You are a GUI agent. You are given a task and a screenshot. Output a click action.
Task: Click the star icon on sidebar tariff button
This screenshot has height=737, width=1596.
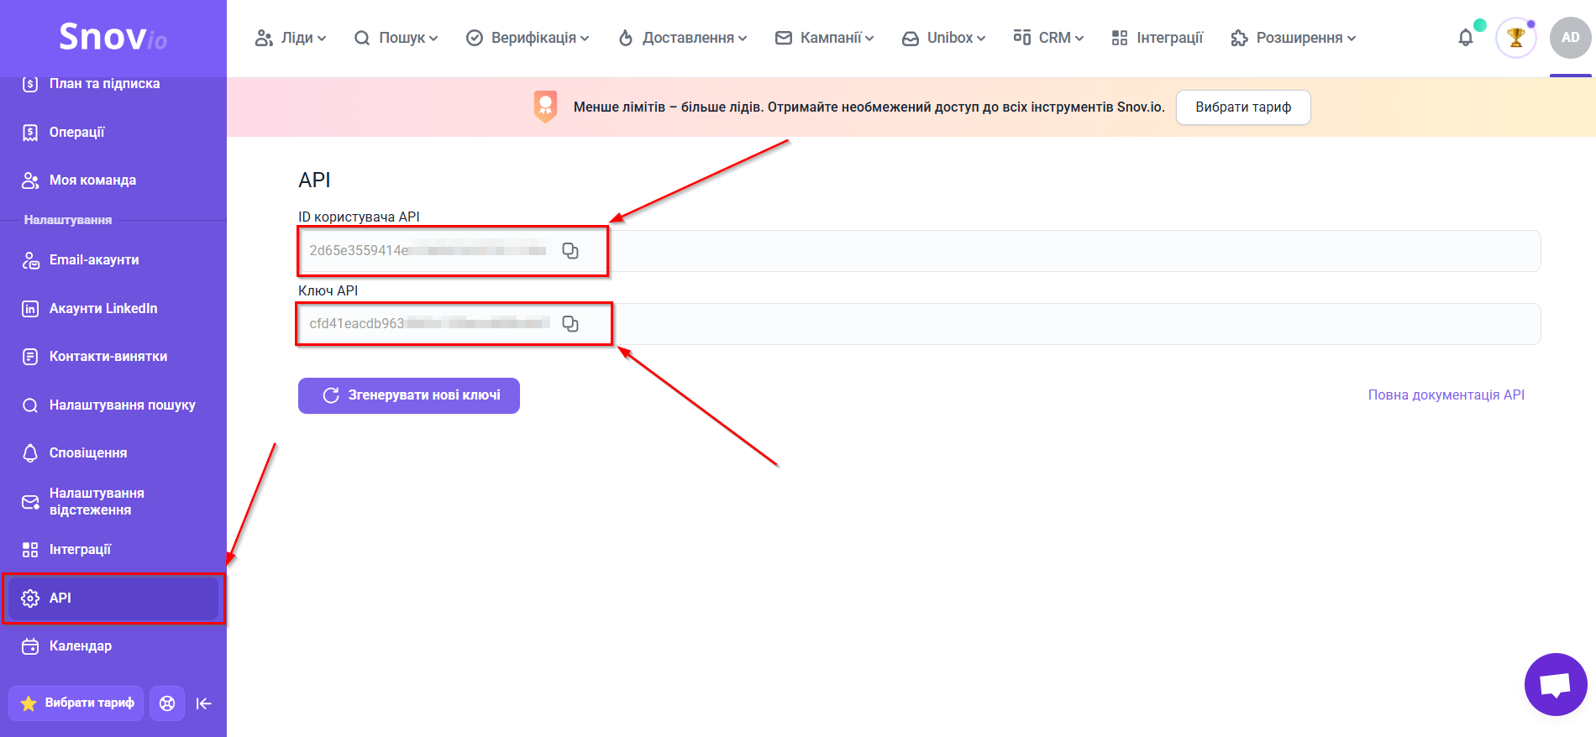click(x=29, y=703)
